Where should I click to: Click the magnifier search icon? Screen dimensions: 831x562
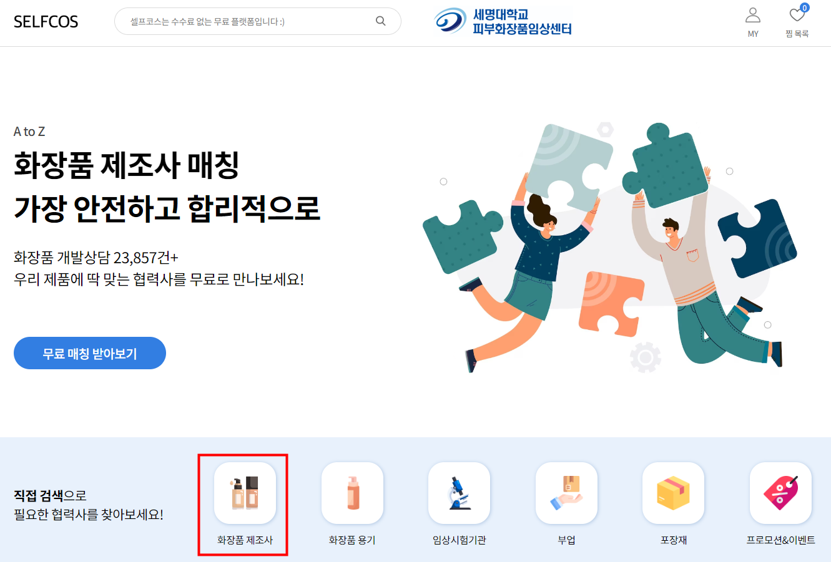[380, 21]
